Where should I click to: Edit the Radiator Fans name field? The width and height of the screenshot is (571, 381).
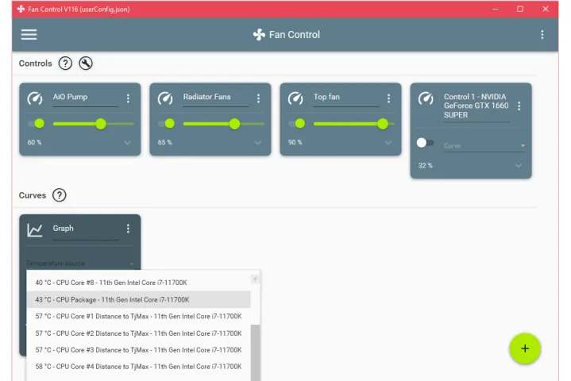coord(216,98)
